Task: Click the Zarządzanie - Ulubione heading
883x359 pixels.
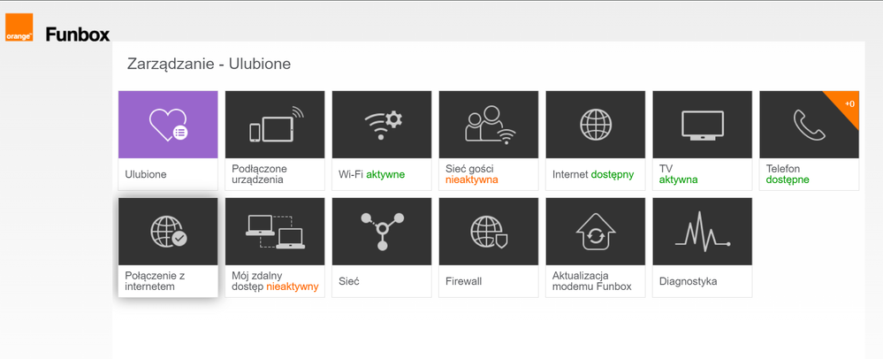Action: pos(209,64)
